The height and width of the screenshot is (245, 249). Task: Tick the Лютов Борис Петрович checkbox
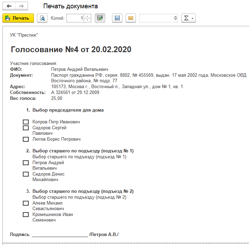click(x=26, y=139)
